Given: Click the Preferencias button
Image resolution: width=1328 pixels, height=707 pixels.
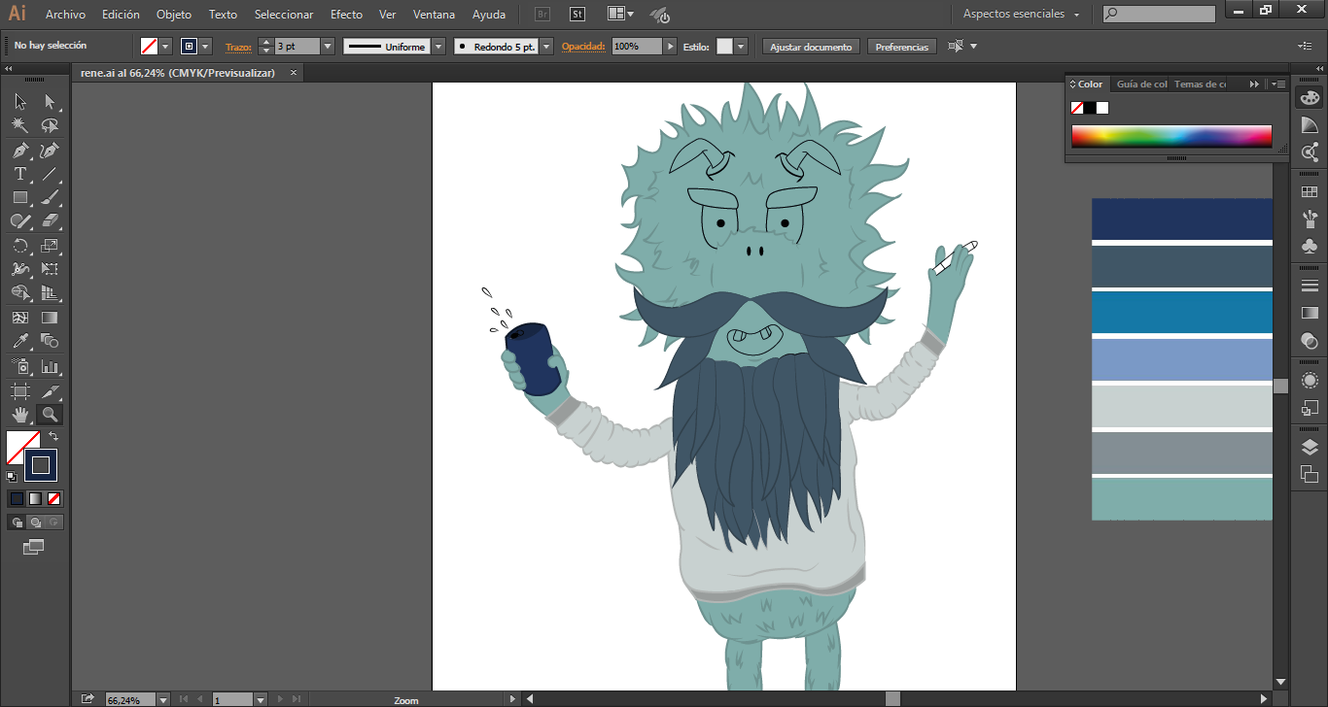Looking at the screenshot, I should click(901, 47).
